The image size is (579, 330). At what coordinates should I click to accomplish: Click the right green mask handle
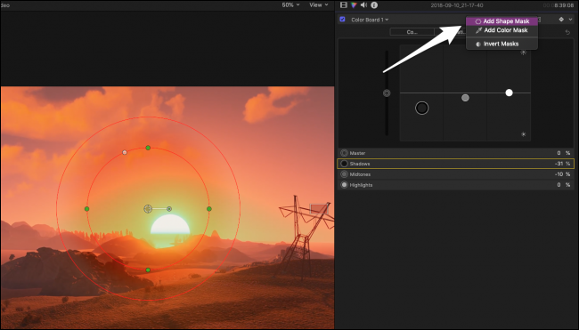(x=209, y=209)
